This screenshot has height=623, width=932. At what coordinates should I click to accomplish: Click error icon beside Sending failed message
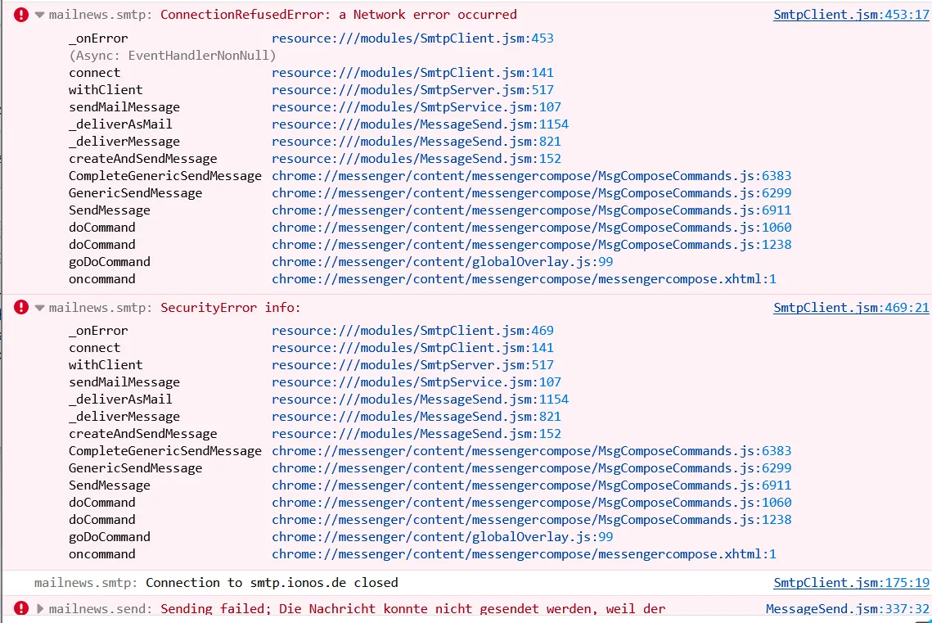21,608
